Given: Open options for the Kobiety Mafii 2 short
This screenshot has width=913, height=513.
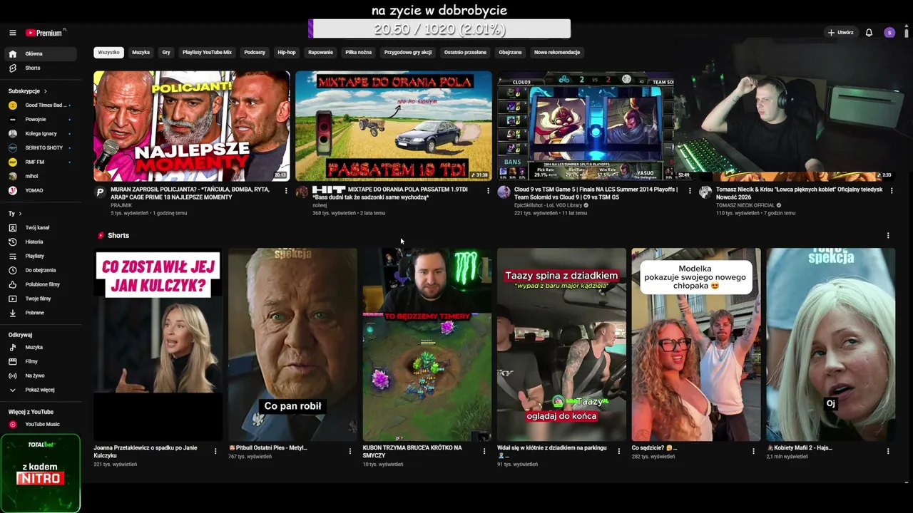Looking at the screenshot, I should 888,451.
